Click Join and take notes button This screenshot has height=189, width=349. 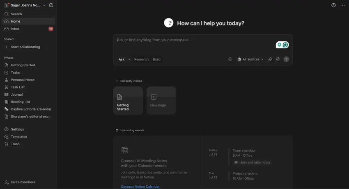(252, 162)
